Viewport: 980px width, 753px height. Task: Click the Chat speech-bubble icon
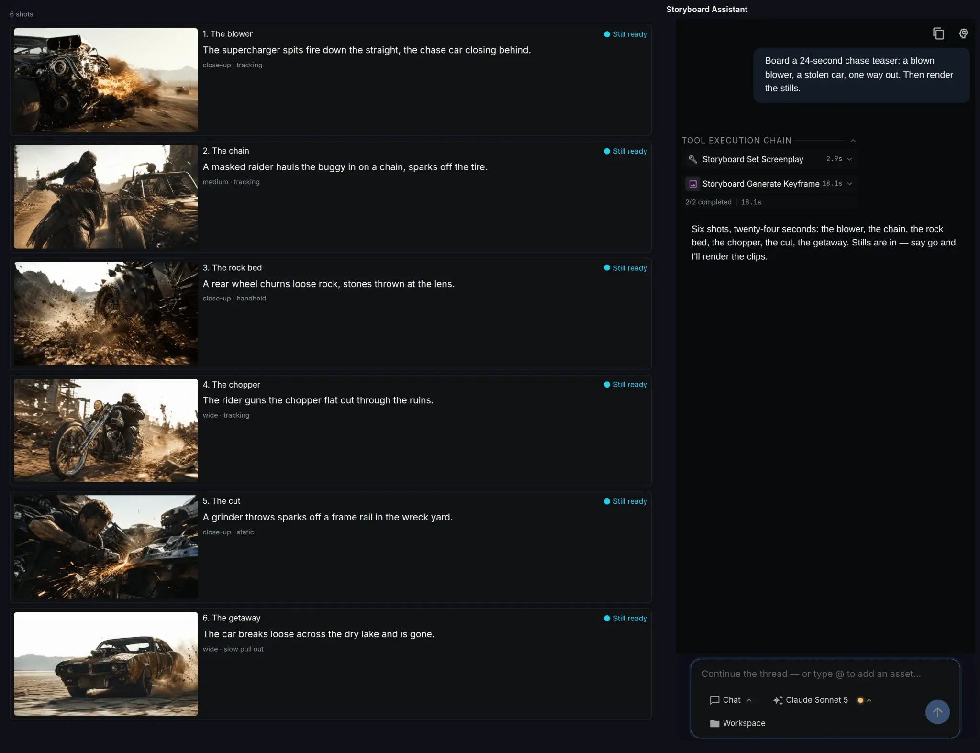tap(714, 700)
